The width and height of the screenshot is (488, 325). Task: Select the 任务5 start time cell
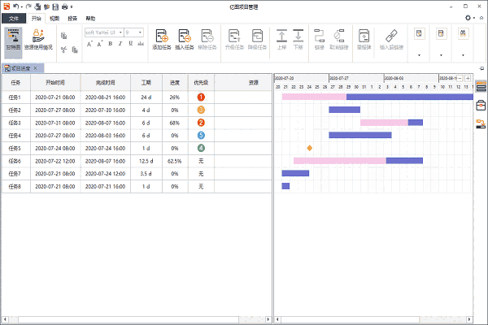pos(56,148)
